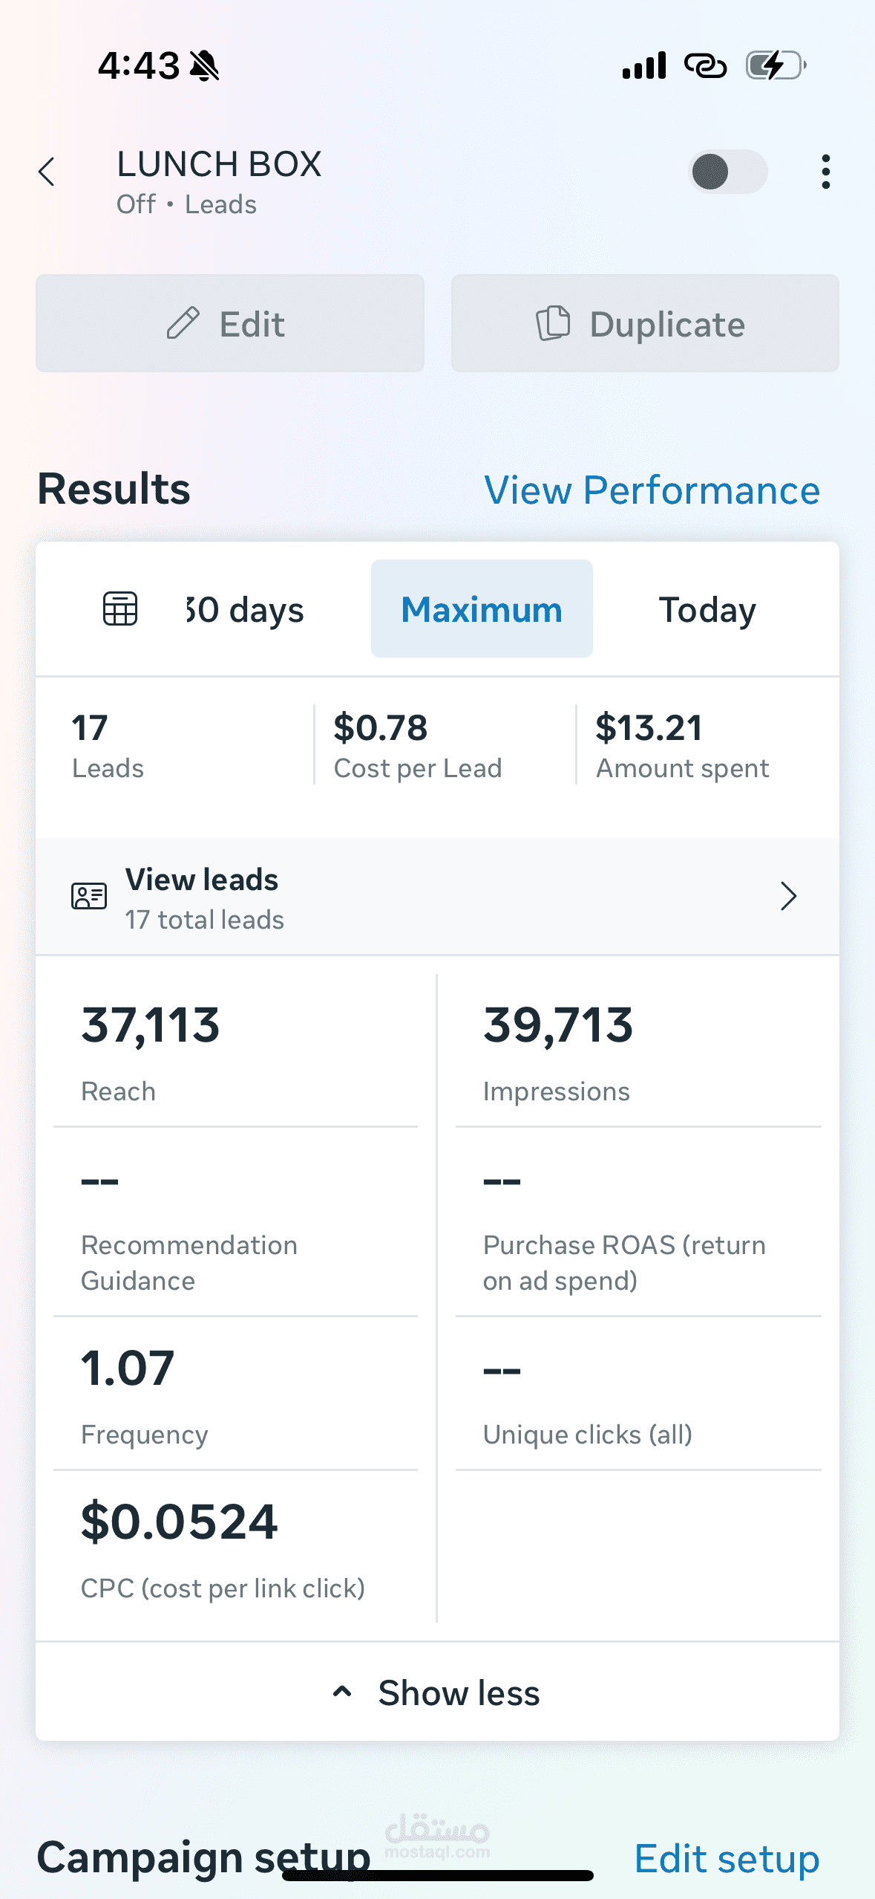The image size is (875, 1899).
Task: Open the View Performance link
Action: [x=652, y=490]
